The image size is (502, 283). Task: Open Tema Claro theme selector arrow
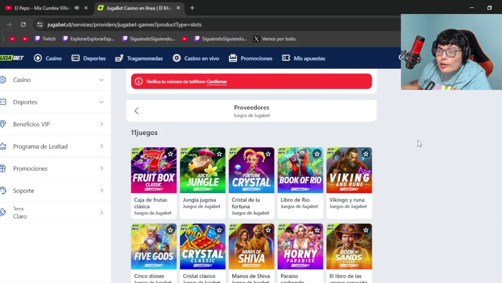(101, 213)
